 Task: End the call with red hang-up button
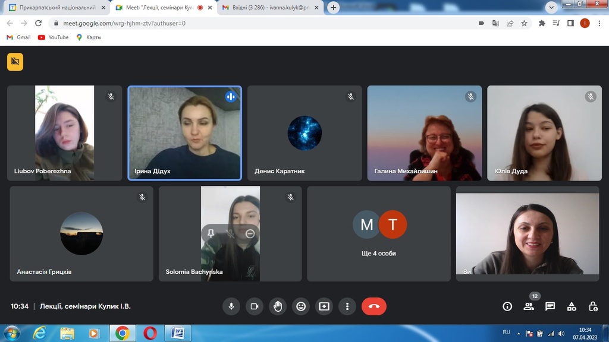coord(373,306)
